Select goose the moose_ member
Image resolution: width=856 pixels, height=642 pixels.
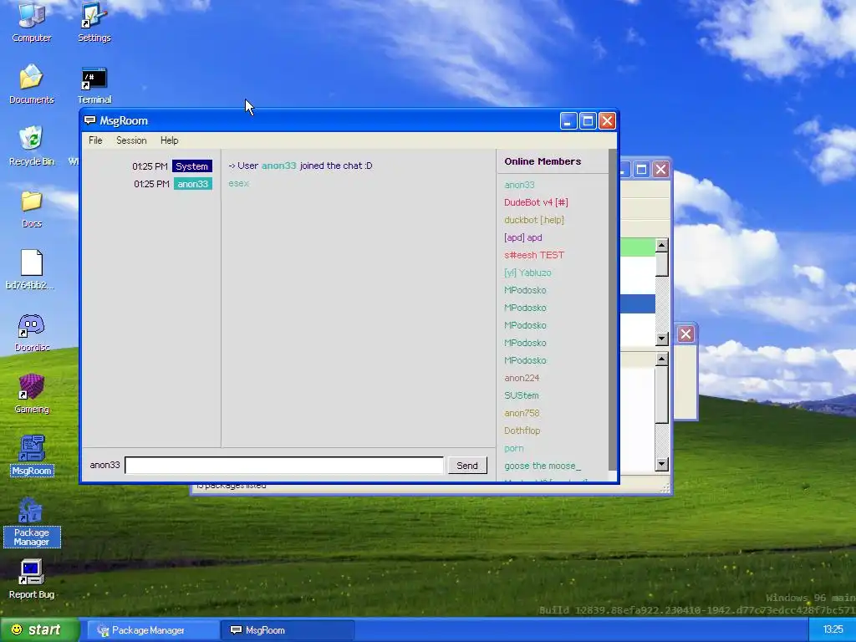point(542,466)
